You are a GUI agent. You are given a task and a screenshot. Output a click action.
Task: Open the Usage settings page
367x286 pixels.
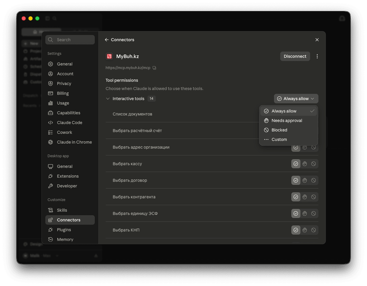click(x=70, y=103)
